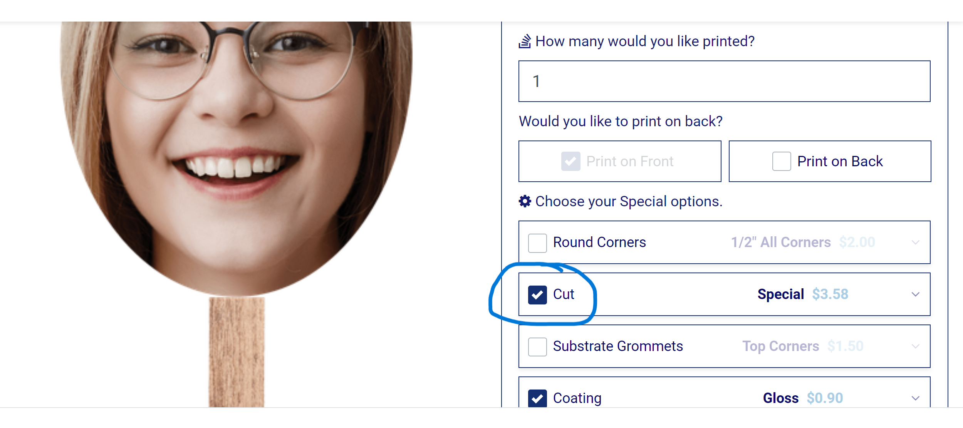Click the face cutout preview image

pyautogui.click(x=236, y=154)
